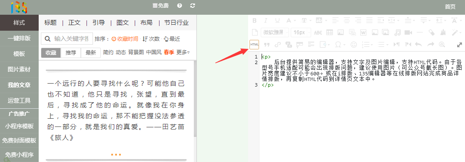The width and height of the screenshot is (465, 162).
Task: Open 运营工具 in the sidebar
Action: (19, 100)
